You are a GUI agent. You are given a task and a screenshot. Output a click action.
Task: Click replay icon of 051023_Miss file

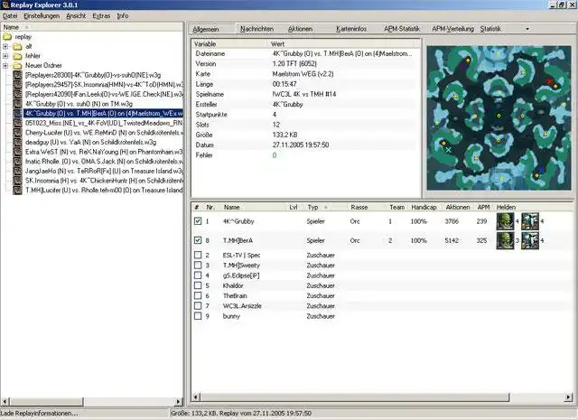pyautogui.click(x=18, y=123)
